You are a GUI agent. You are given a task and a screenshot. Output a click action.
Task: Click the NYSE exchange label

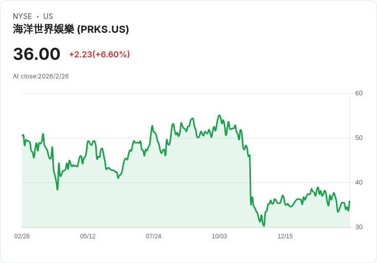click(22, 16)
